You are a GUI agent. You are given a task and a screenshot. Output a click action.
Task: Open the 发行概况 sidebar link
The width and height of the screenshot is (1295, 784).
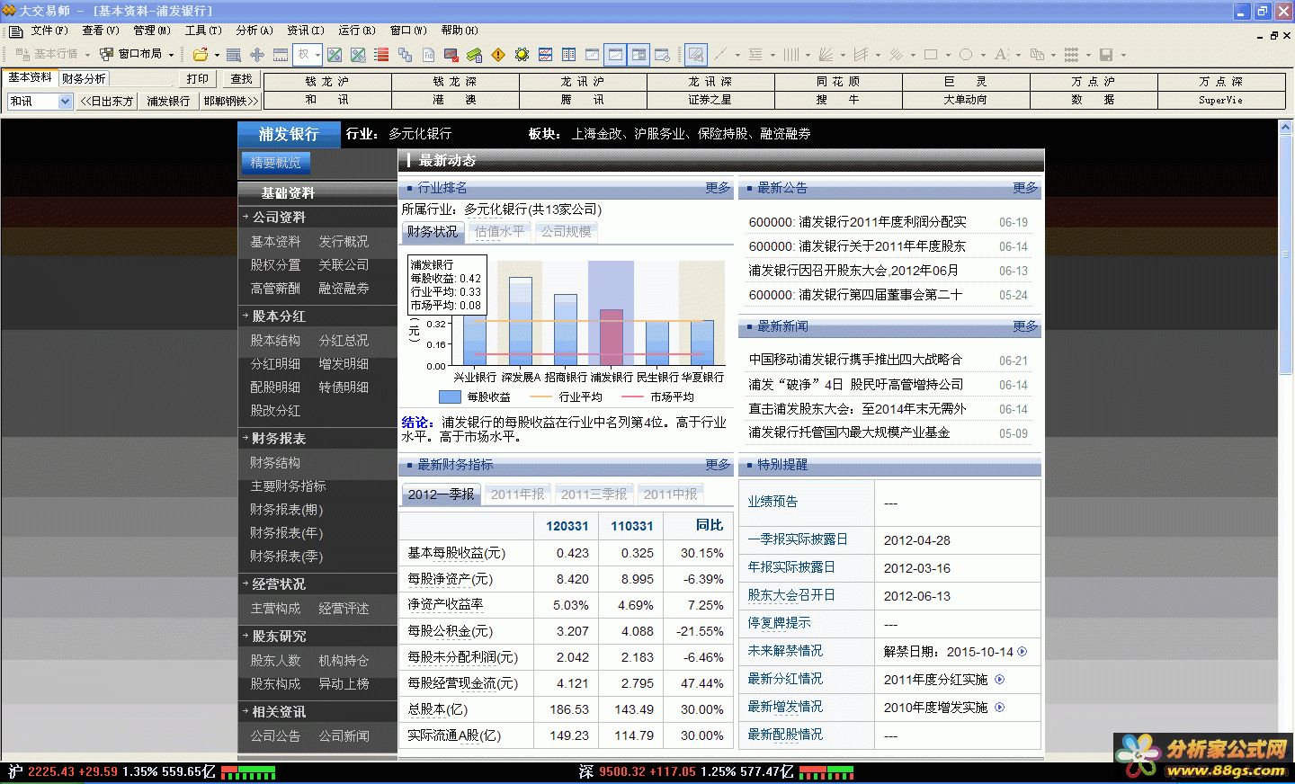(344, 242)
